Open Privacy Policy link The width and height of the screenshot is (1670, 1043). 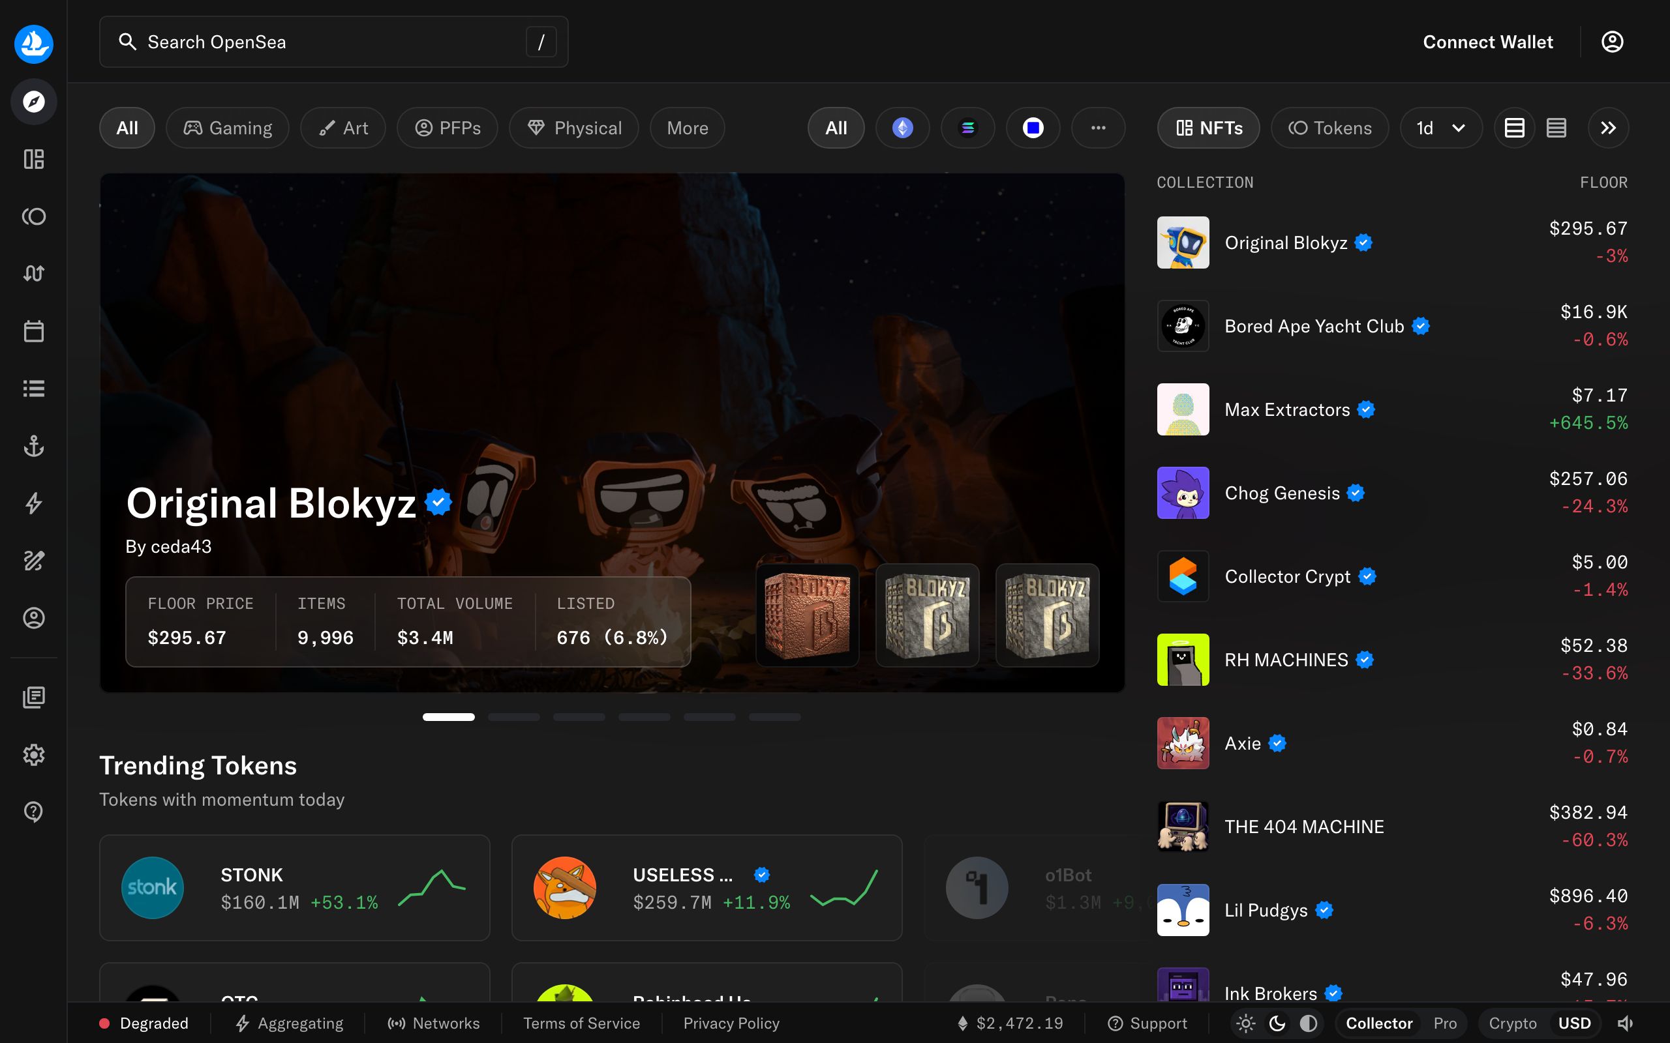pos(731,1023)
